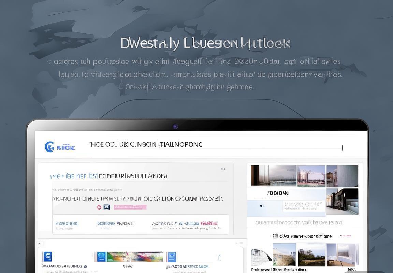Click the "YOCIOW" heading in the gallery panel
393x273 pixels.
pos(278,193)
